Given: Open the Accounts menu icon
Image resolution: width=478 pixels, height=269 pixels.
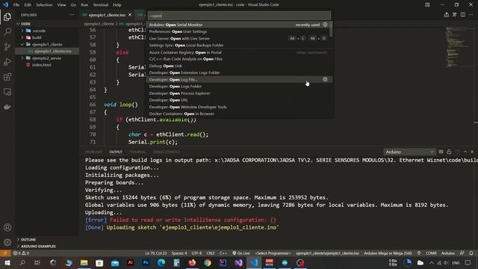Looking at the screenshot, I should 7,227.
